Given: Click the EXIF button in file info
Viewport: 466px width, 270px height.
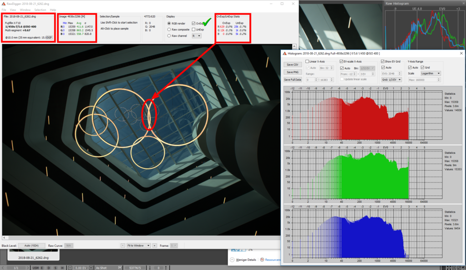Looking at the screenshot, I should point(49,37).
